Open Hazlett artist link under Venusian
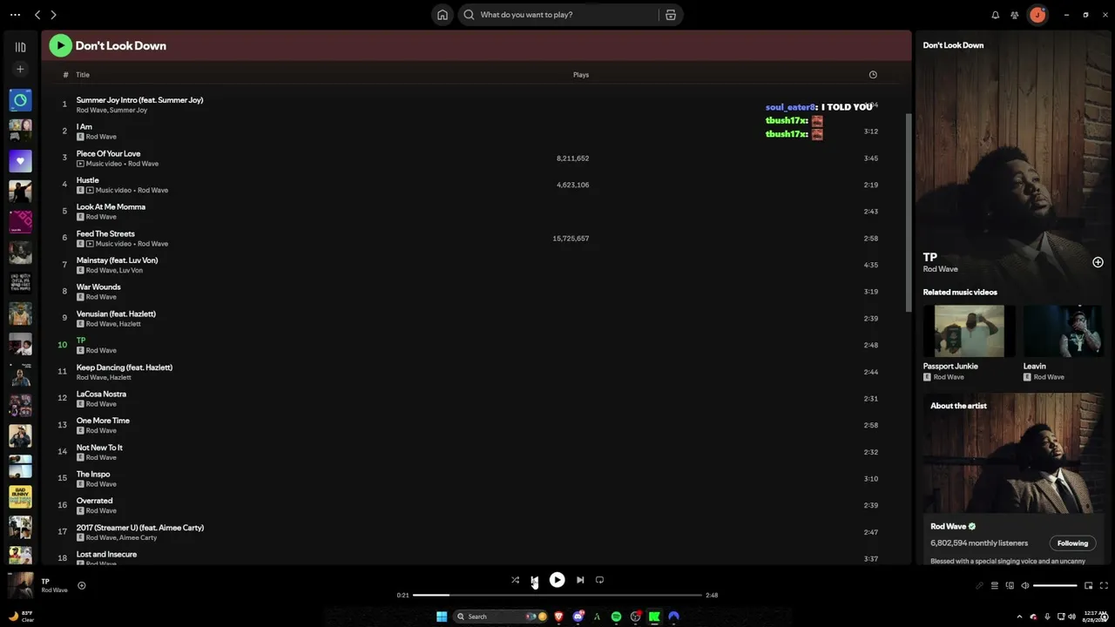This screenshot has height=627, width=1115. [x=130, y=324]
